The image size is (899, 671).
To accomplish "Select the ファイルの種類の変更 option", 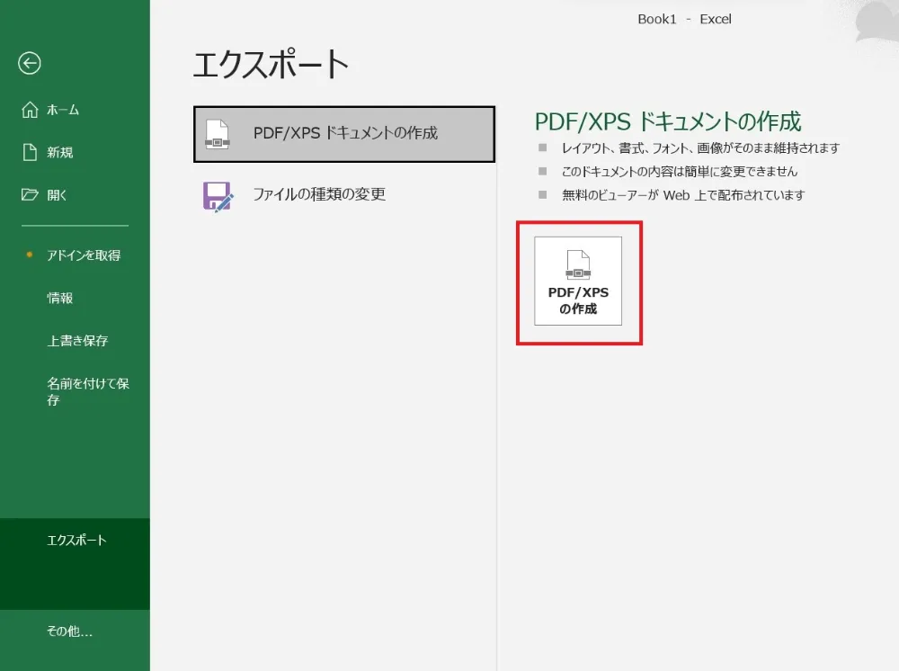I will click(x=344, y=195).
